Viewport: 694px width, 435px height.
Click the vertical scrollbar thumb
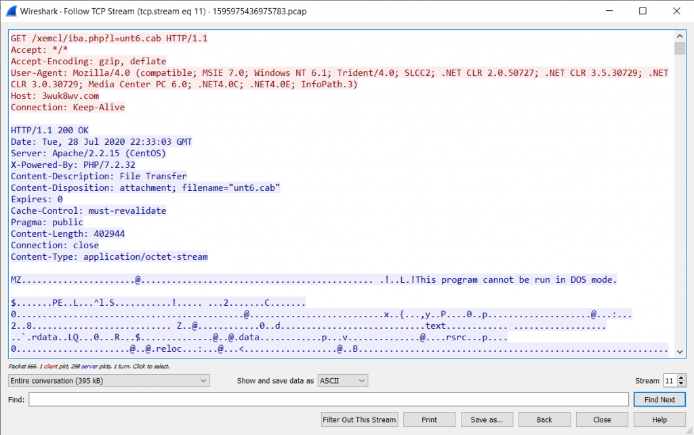tap(680, 47)
